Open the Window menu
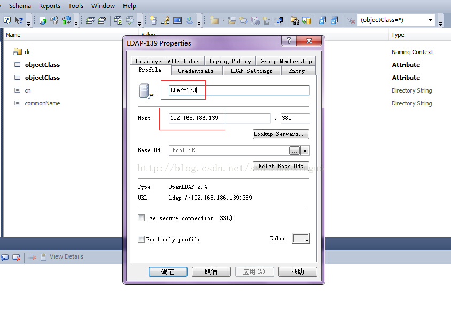 pyautogui.click(x=103, y=6)
